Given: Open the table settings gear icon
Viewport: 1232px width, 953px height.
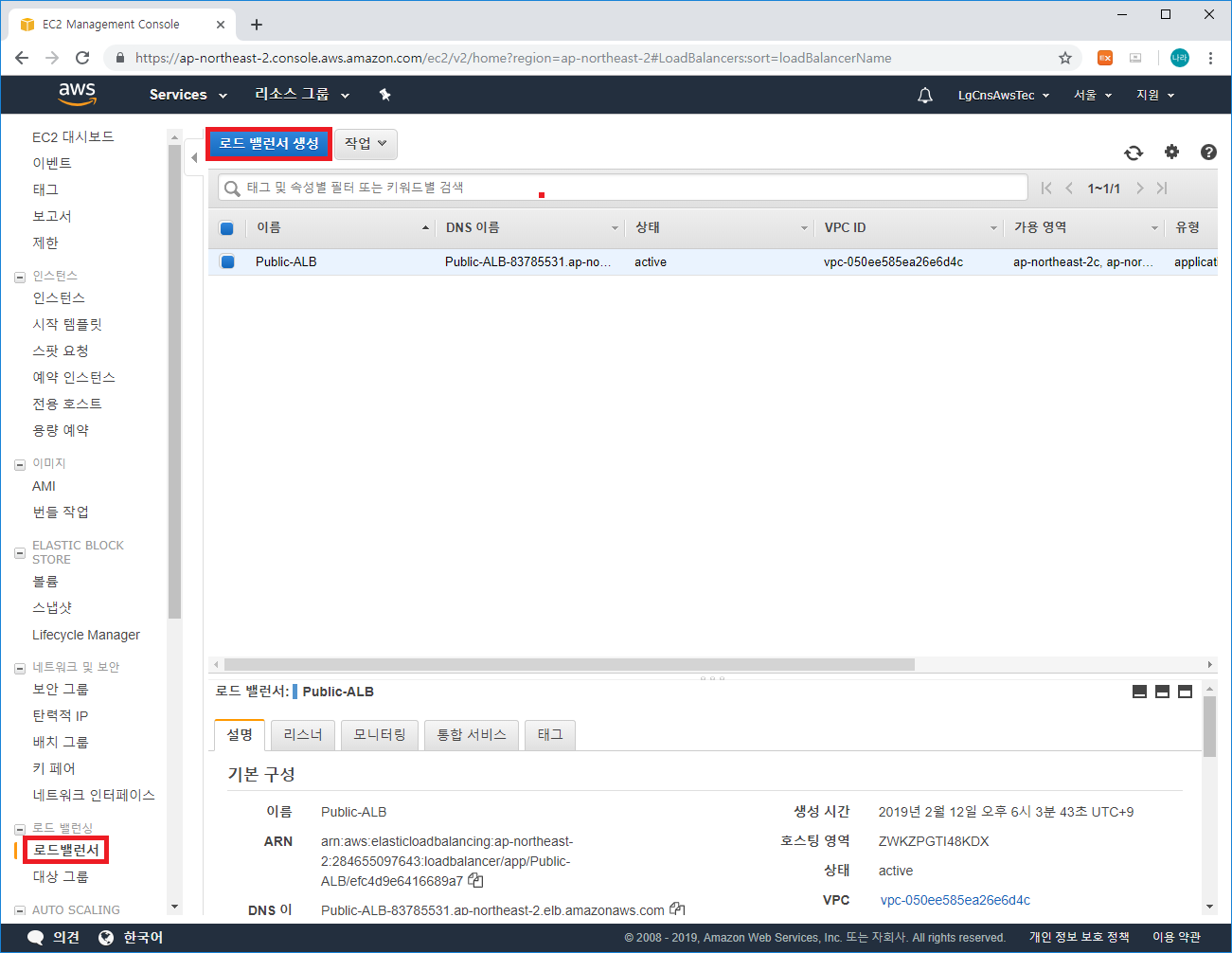Looking at the screenshot, I should pyautogui.click(x=1172, y=152).
